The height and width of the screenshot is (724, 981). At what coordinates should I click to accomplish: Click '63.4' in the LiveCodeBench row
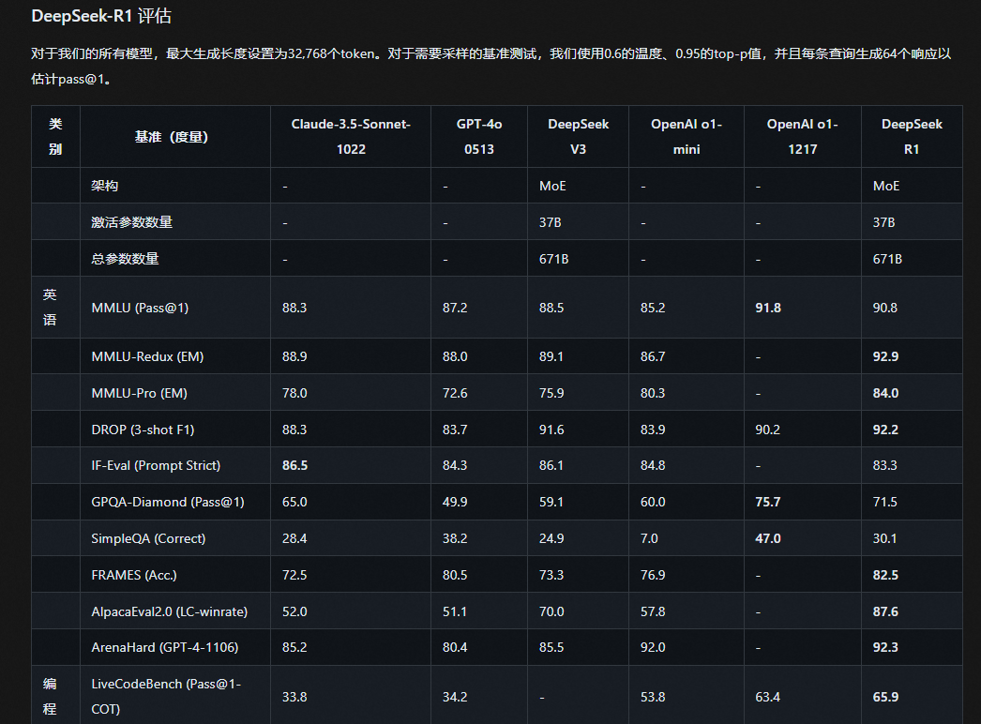coord(768,697)
